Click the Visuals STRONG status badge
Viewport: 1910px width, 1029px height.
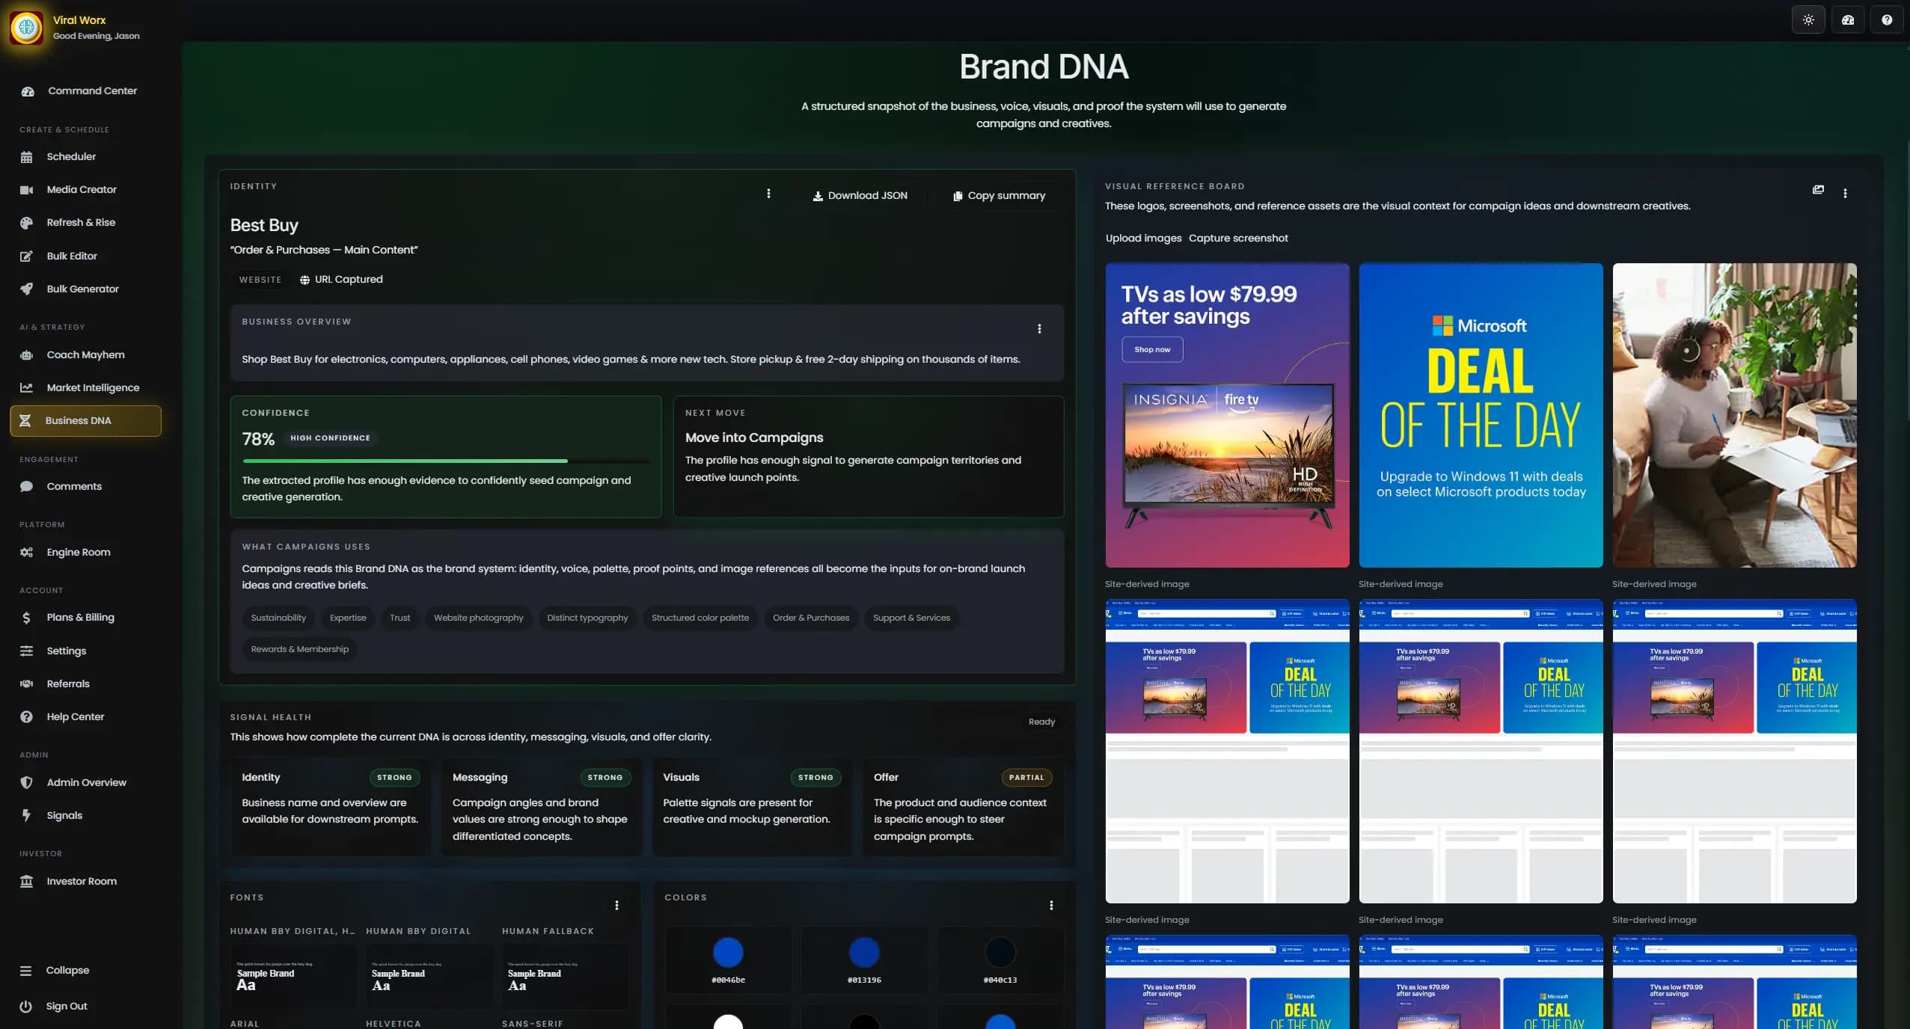click(815, 778)
